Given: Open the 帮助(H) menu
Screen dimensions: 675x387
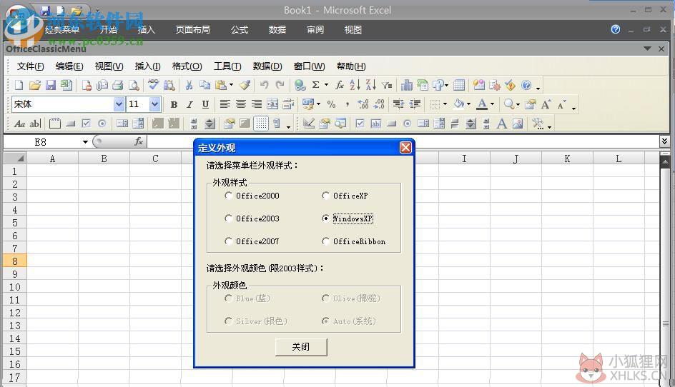Looking at the screenshot, I should point(351,66).
